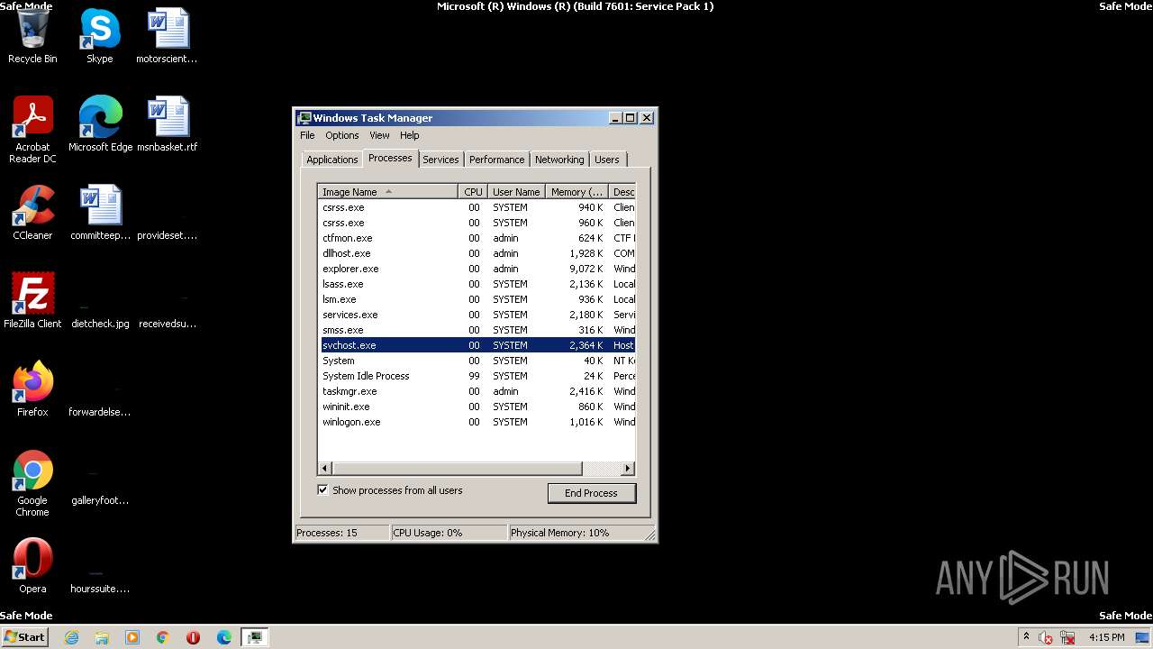Open Task Manager View menu

[379, 135]
